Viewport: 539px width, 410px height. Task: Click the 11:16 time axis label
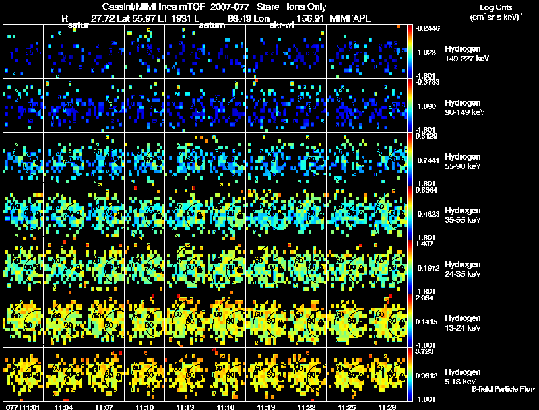tap(226, 407)
